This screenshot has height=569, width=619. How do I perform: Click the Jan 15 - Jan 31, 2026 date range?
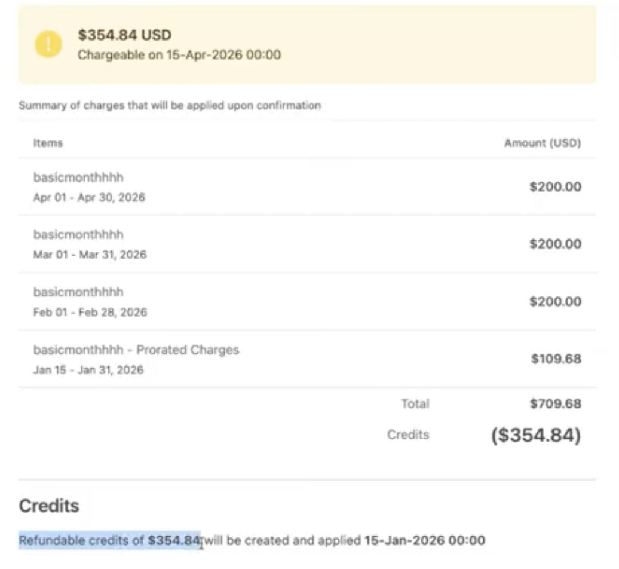tap(88, 370)
